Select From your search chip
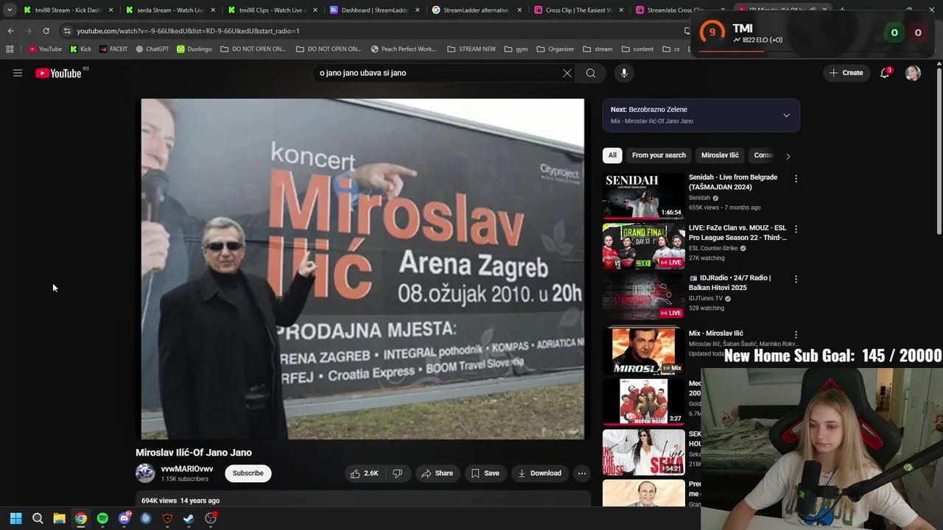This screenshot has height=530, width=943. point(659,155)
